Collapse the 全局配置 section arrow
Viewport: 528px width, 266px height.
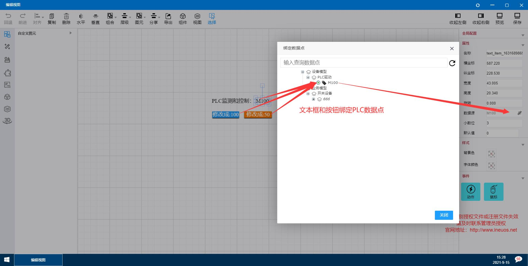coord(523,35)
